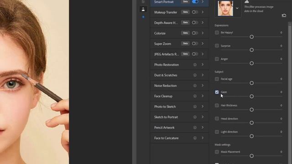Click the Surprise slider handle
The image size is (292, 164).
(251, 50)
